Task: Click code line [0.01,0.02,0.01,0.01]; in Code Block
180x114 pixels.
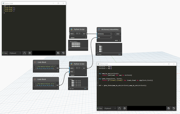Action: pos(45,85)
